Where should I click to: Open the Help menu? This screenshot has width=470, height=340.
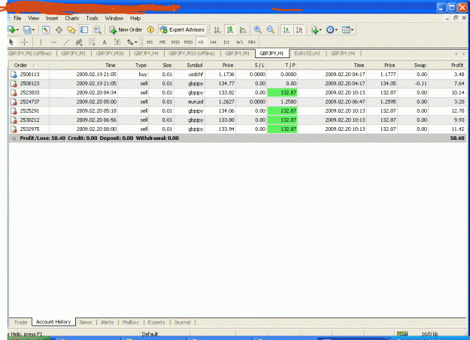(135, 18)
